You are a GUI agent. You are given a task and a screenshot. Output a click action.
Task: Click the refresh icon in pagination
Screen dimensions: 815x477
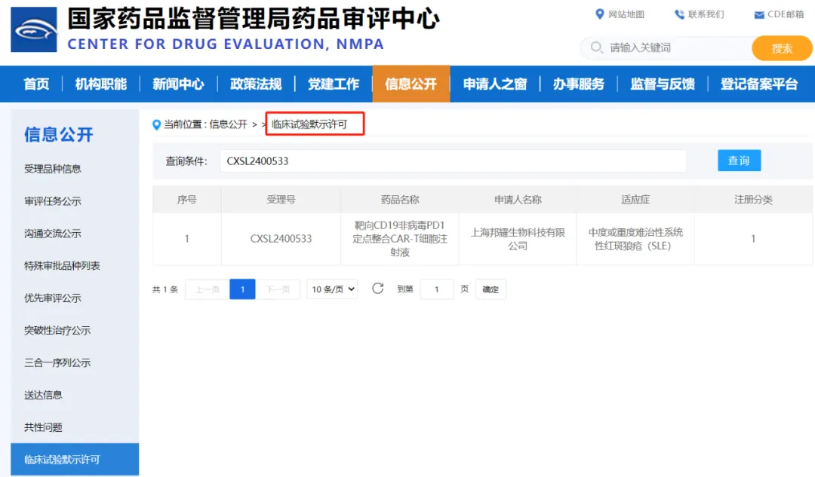click(x=378, y=289)
